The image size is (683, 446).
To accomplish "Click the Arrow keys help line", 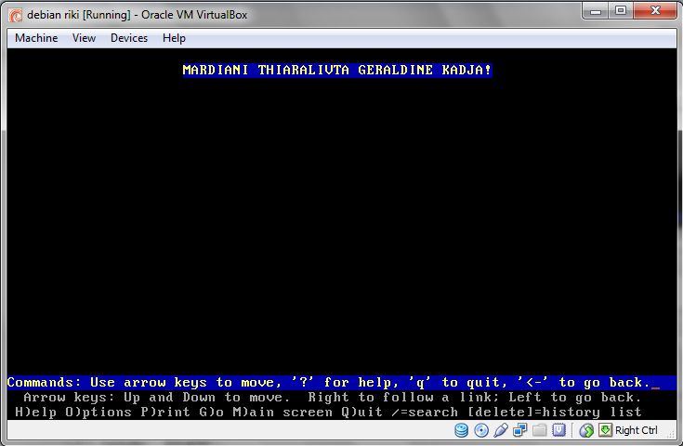I will [x=333, y=398].
